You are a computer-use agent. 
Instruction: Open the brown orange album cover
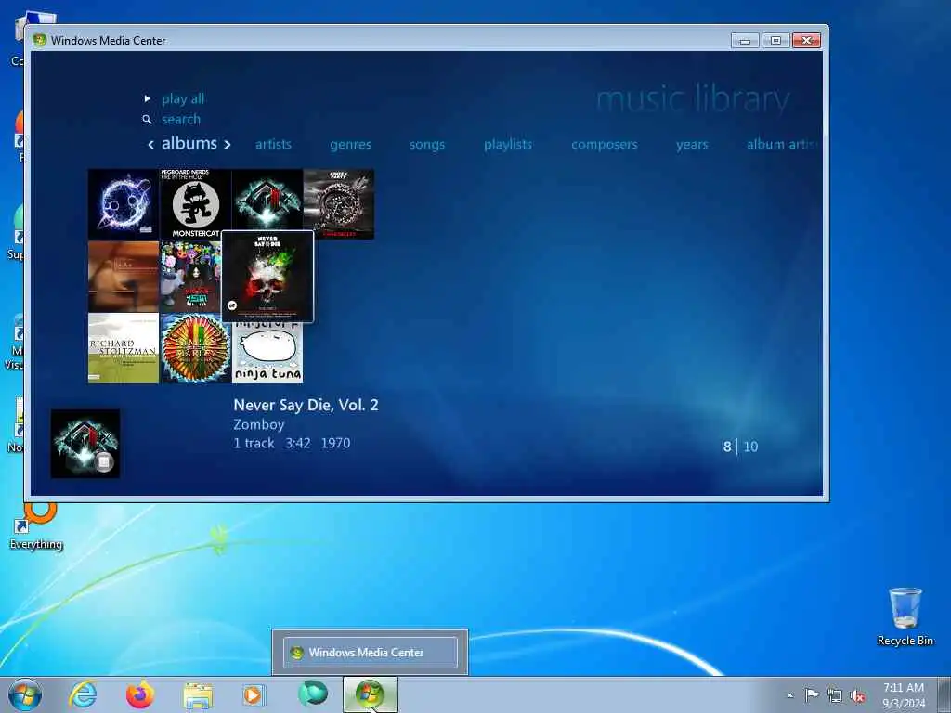tap(124, 277)
